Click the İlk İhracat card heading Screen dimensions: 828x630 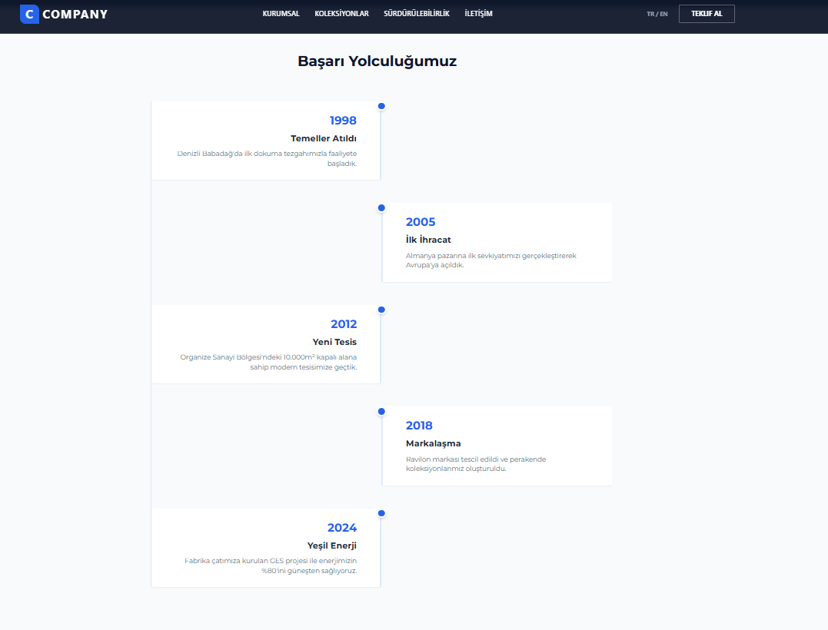[x=428, y=240]
